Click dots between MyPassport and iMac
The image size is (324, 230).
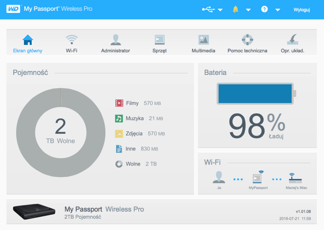click(277, 179)
